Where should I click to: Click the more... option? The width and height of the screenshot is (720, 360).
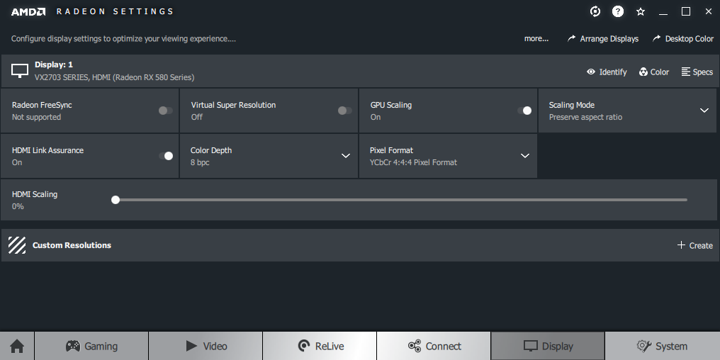(536, 39)
